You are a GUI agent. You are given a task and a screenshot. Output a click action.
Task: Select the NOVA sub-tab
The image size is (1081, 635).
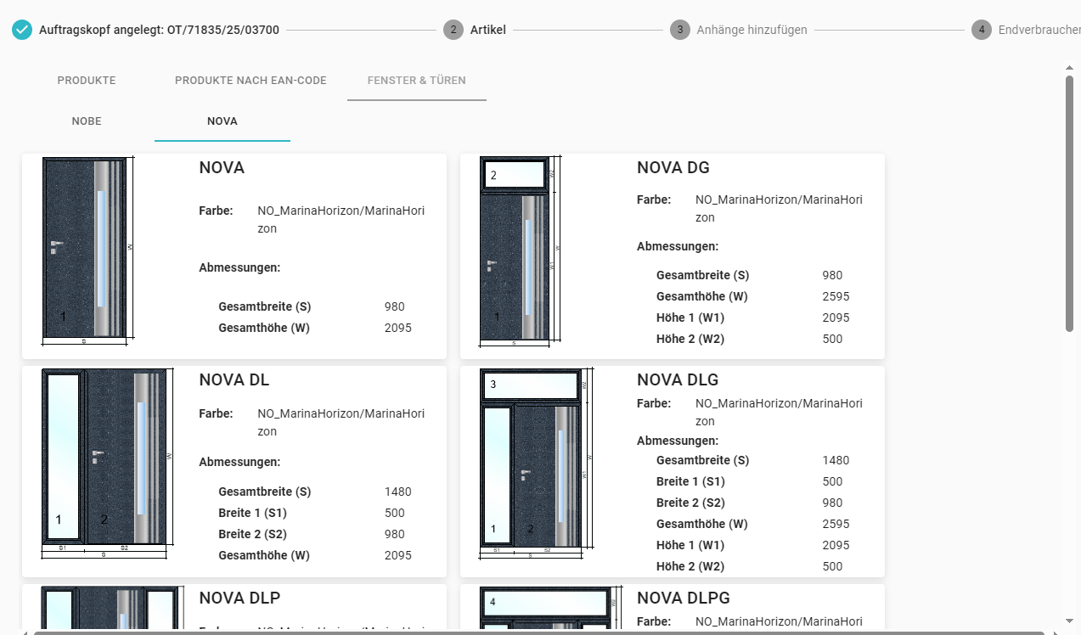(222, 121)
